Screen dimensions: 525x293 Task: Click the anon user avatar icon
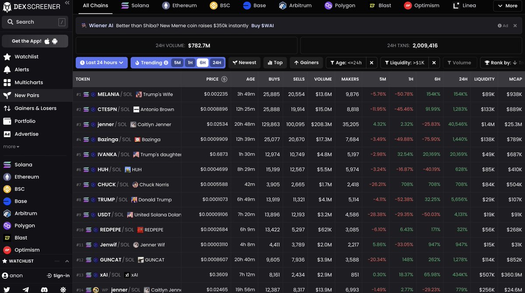coord(5,276)
